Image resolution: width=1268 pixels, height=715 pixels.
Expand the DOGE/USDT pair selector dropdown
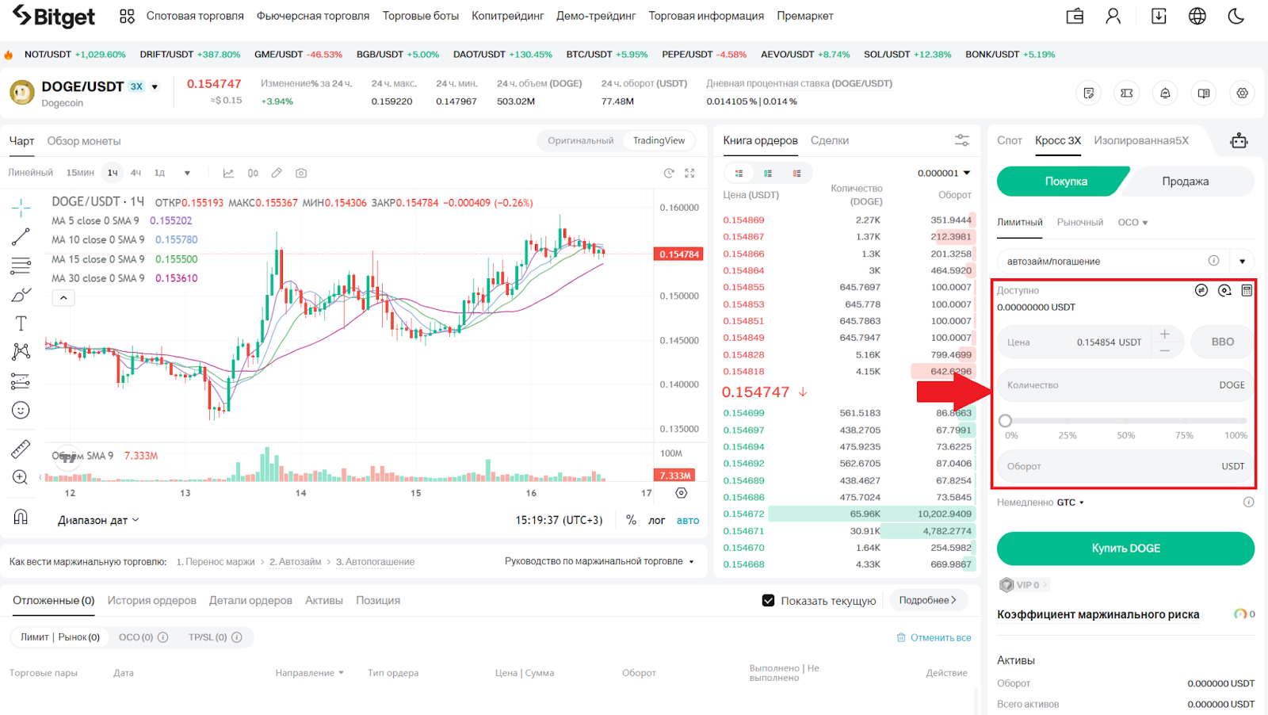(155, 86)
